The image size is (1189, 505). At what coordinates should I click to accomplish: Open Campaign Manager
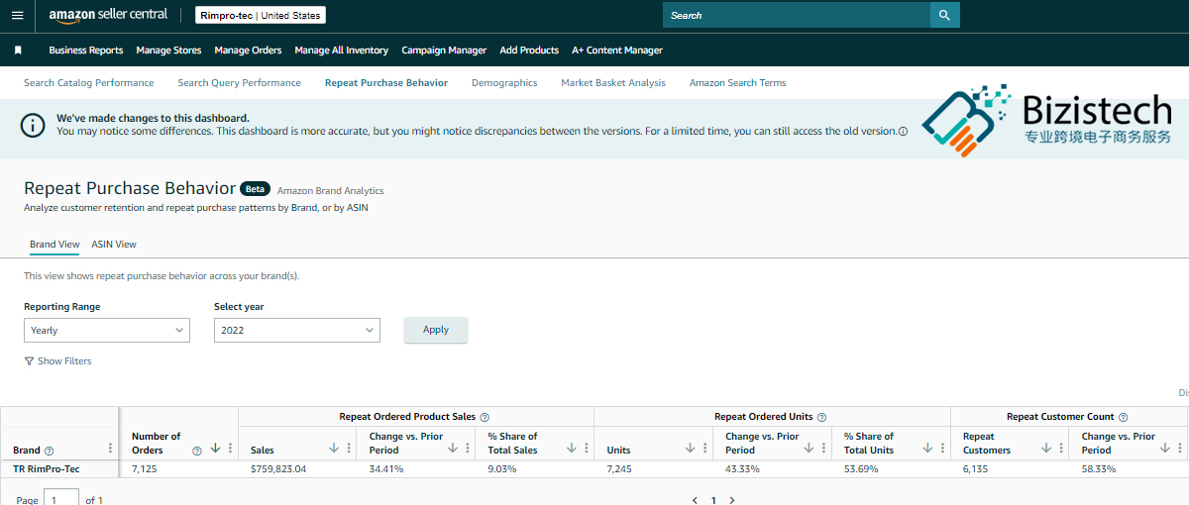point(444,50)
